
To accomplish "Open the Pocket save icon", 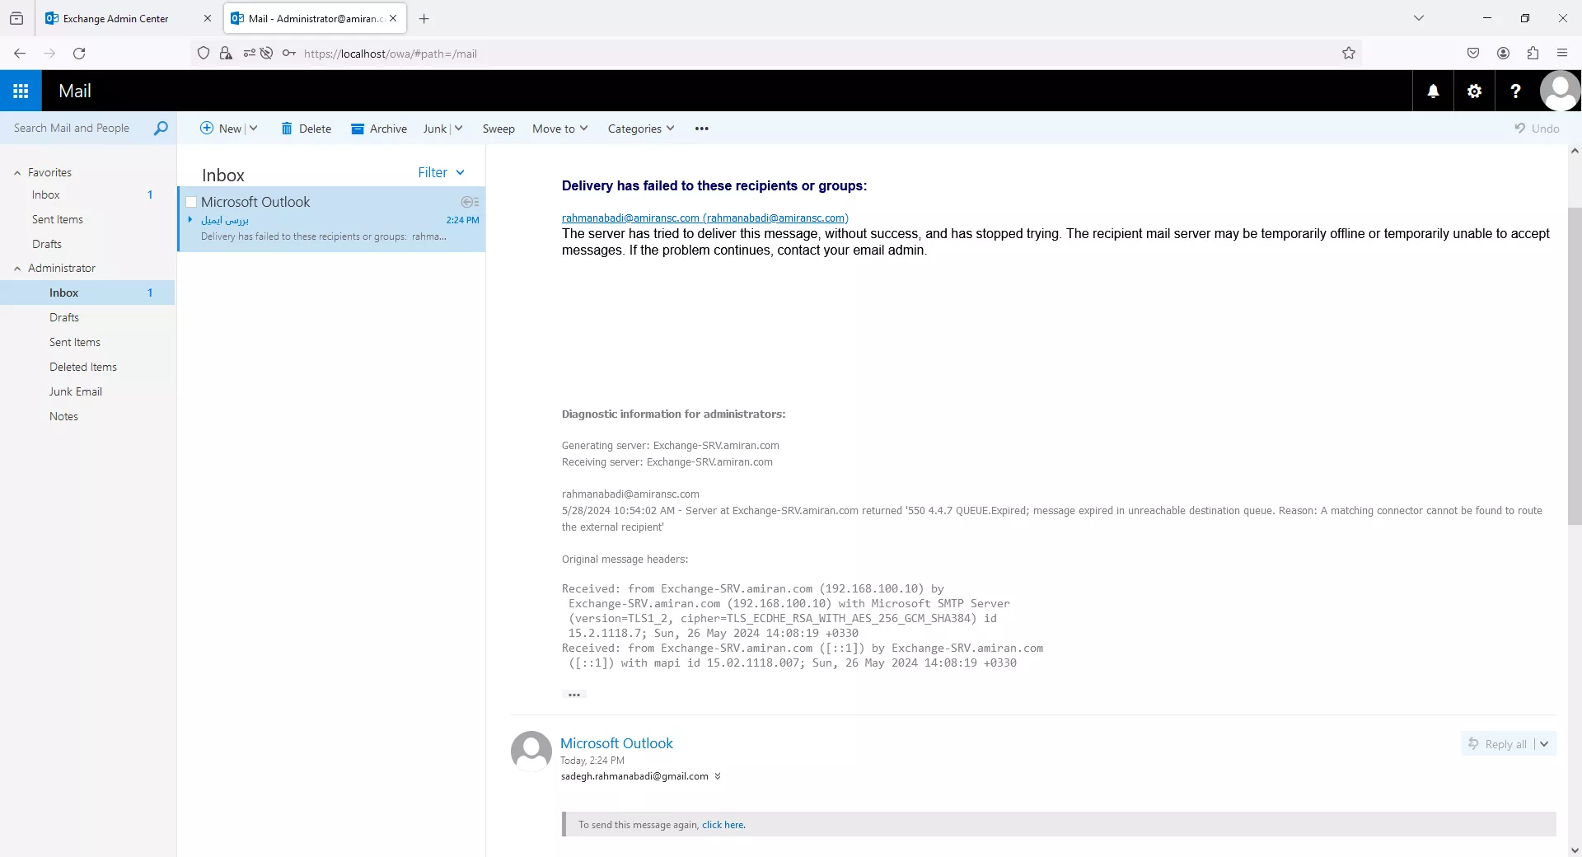I will coord(1473,54).
